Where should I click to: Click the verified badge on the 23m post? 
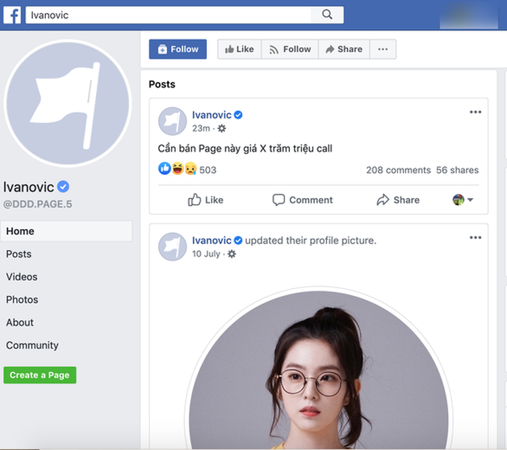pos(239,115)
